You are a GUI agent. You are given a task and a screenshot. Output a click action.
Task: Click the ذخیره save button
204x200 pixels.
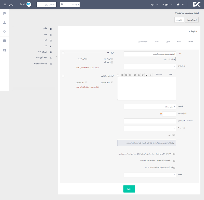point(129,189)
